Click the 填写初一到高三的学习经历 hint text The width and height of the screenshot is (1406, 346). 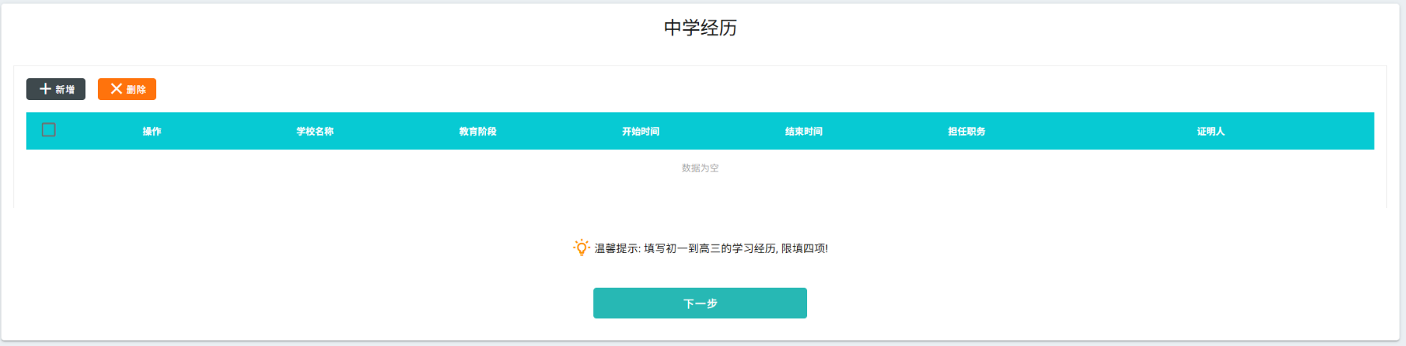710,249
